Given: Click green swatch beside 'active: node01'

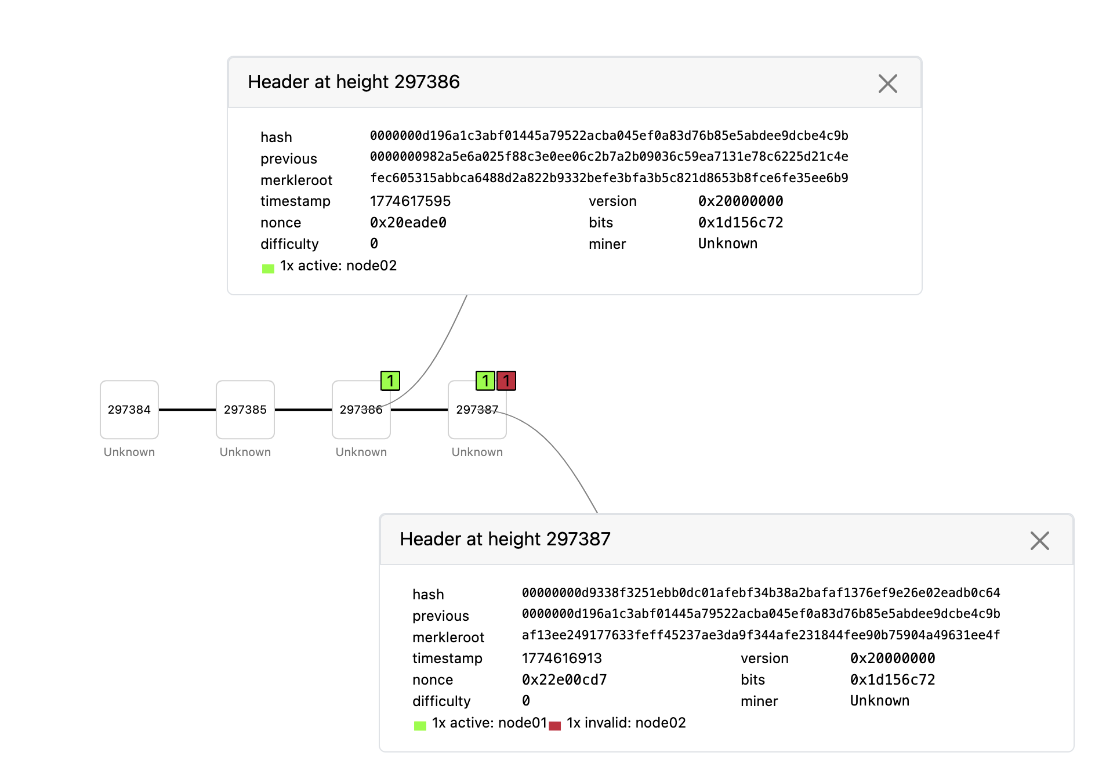Looking at the screenshot, I should point(420,725).
